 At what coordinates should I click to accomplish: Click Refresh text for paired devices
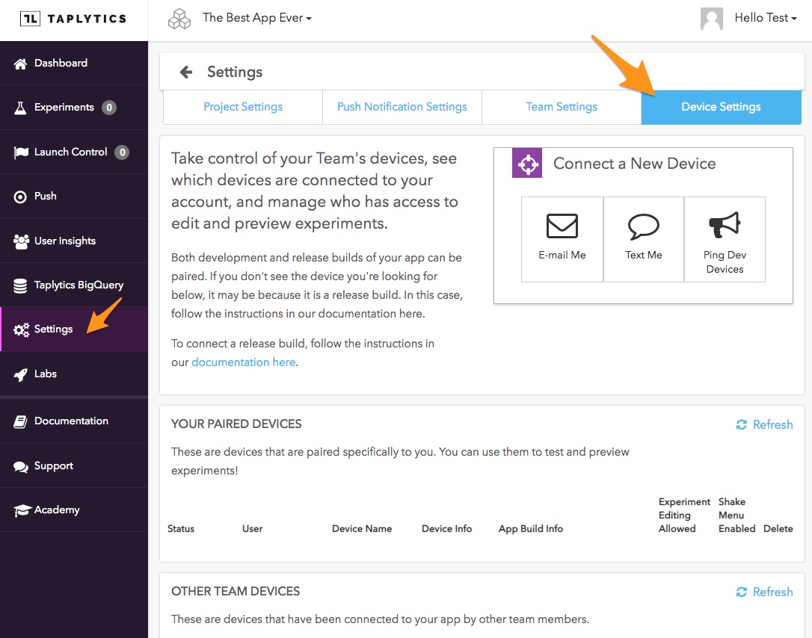pyautogui.click(x=772, y=425)
